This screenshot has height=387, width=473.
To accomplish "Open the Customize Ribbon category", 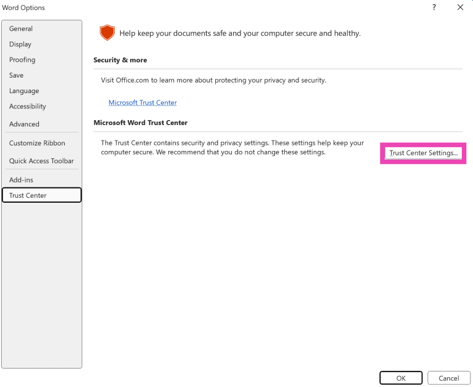I will point(37,143).
